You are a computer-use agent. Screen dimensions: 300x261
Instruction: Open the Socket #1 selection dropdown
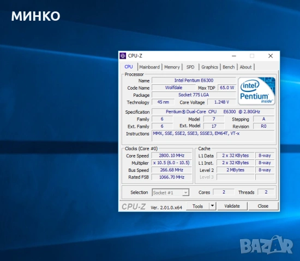pyautogui.click(x=171, y=192)
